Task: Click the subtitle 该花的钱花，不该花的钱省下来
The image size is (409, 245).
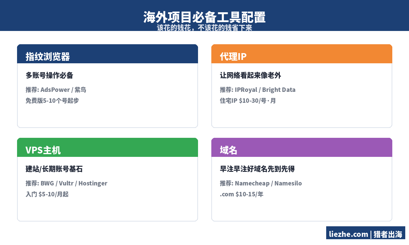Action: tap(204, 28)
